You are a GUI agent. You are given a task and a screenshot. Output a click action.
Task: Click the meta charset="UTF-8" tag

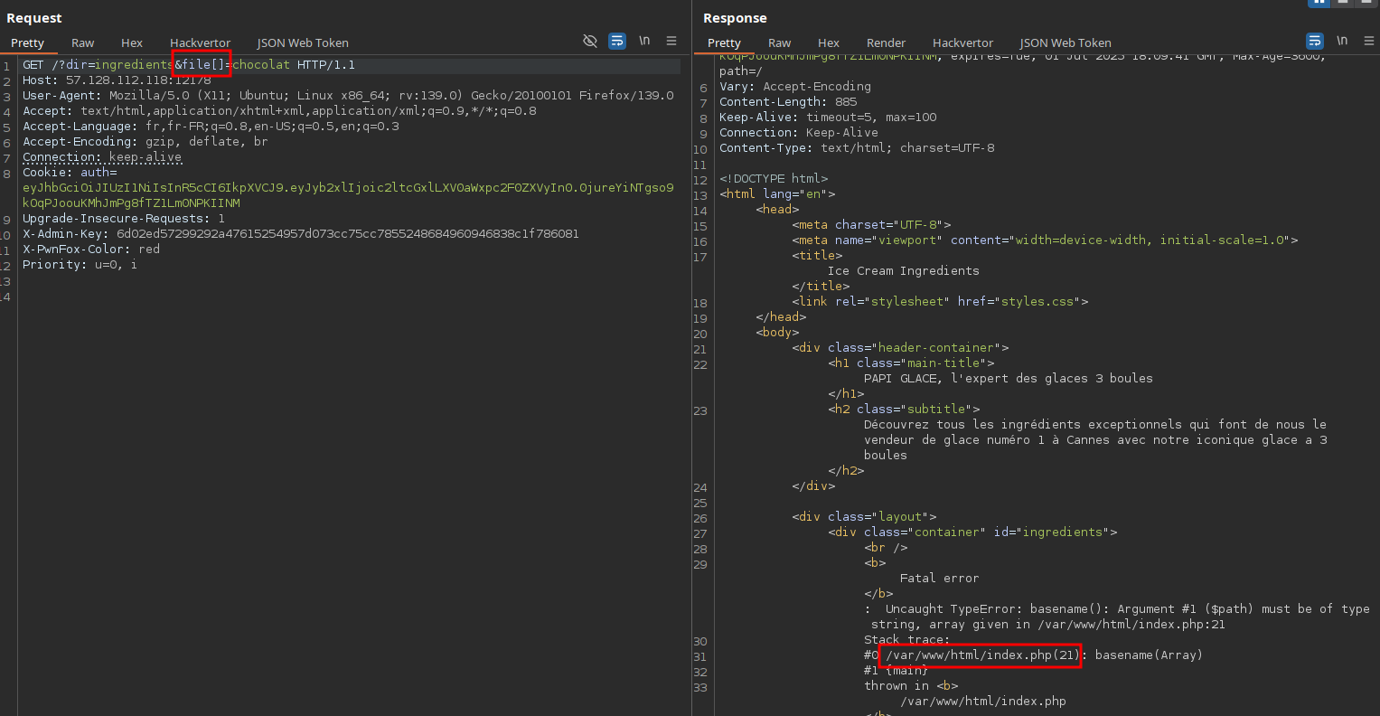pos(871,225)
